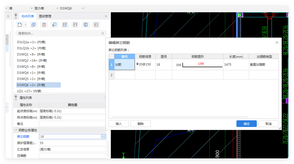Image resolution: width=294 pixels, height=164 pixels.
Task: Open the 墙 category dropdown
Action: (32, 8)
